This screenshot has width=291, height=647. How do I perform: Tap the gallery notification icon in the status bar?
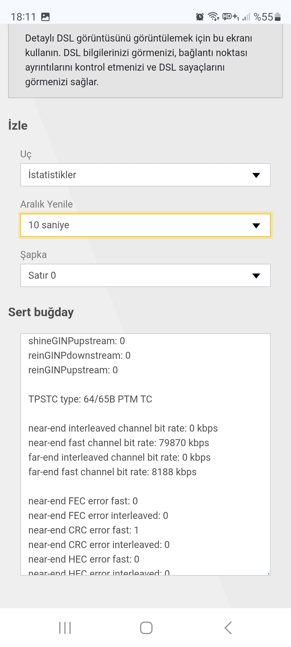(45, 17)
